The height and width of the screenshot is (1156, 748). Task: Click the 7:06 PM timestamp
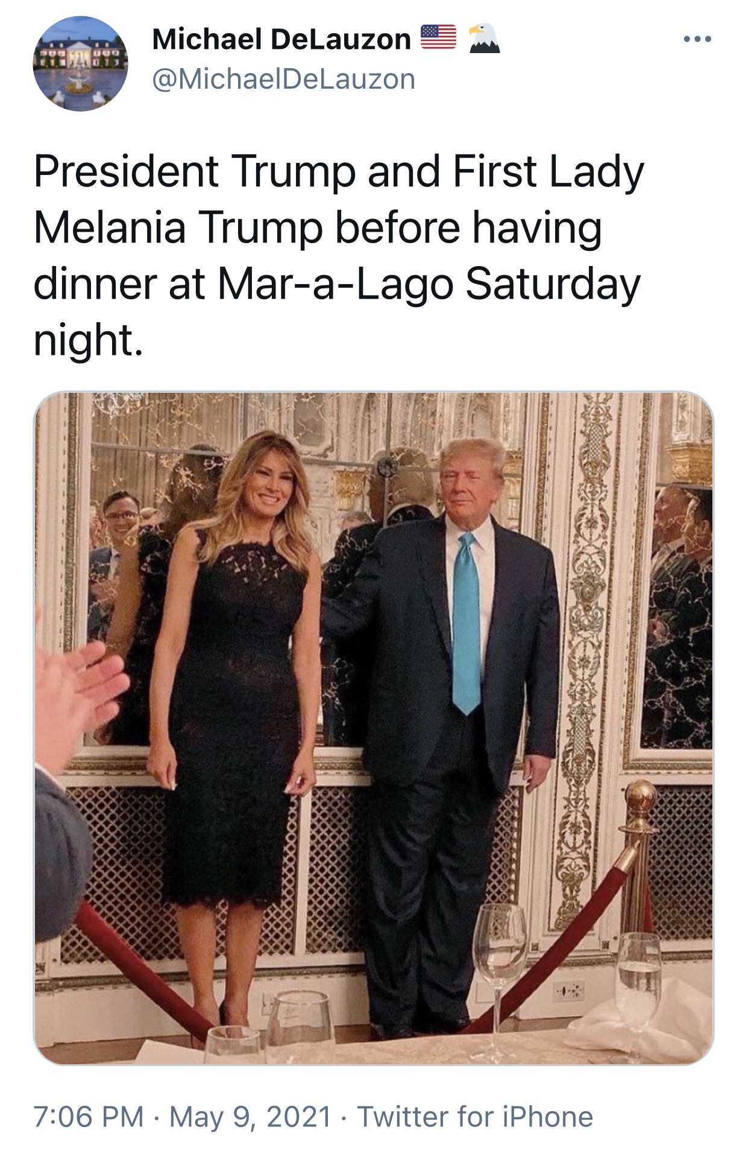pyautogui.click(x=89, y=1116)
